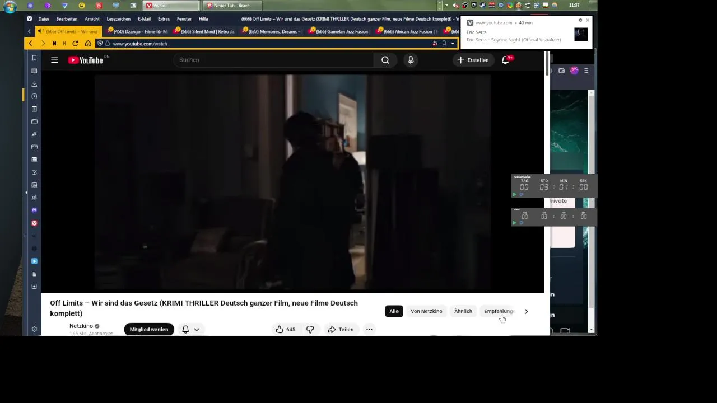The height and width of the screenshot is (403, 717).
Task: Expand notification options next to bell
Action: [x=197, y=330]
